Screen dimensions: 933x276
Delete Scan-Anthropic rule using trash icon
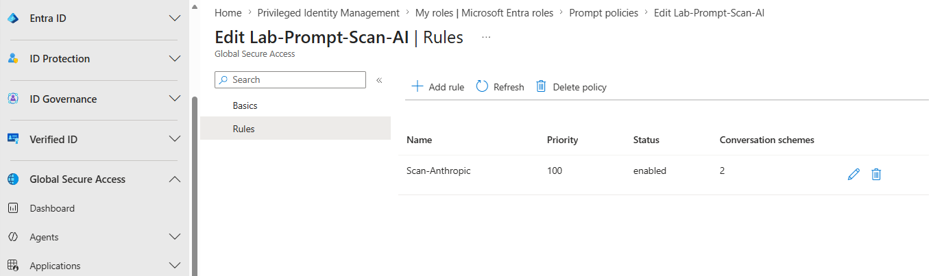pyautogui.click(x=876, y=175)
